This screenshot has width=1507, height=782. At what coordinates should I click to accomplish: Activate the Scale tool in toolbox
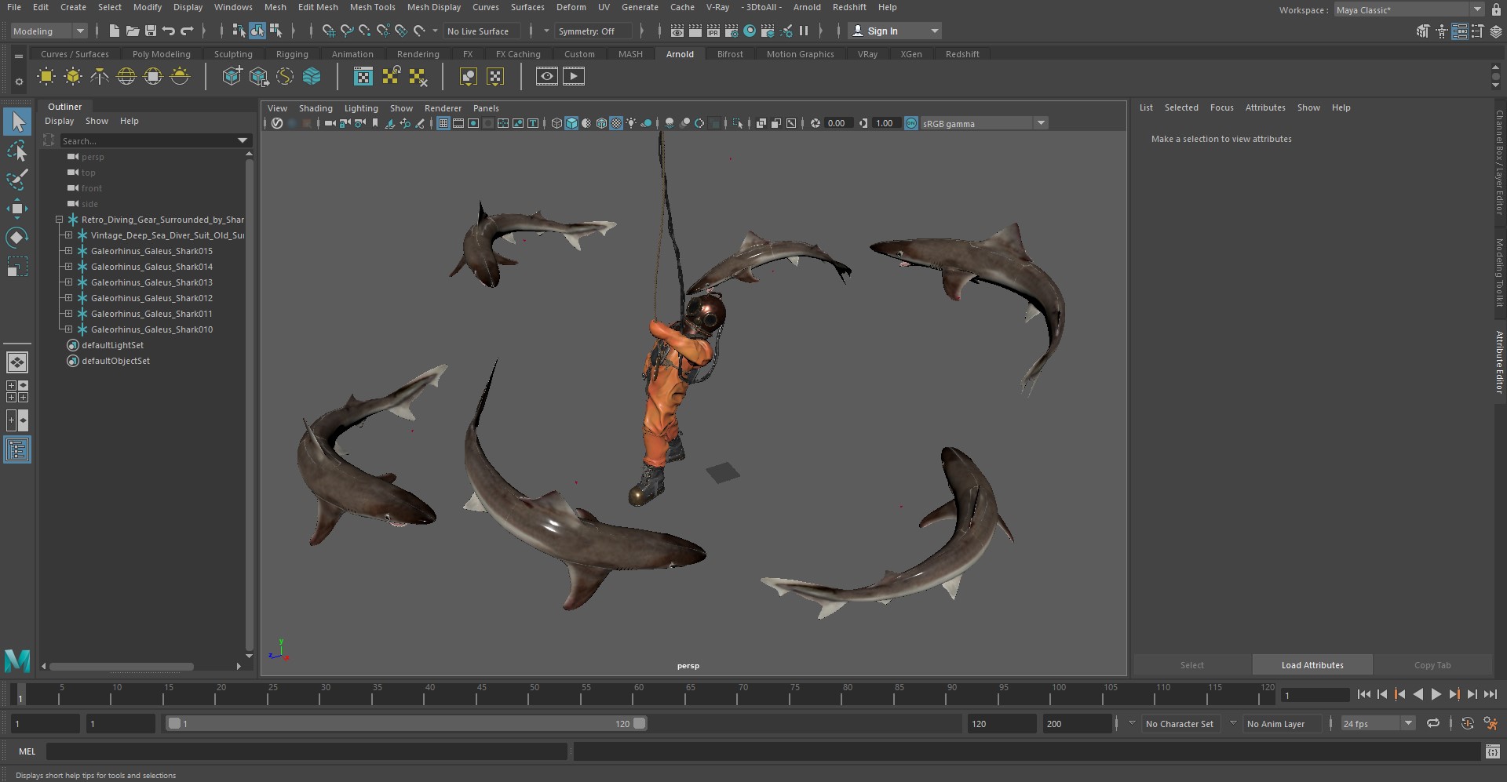tap(17, 267)
